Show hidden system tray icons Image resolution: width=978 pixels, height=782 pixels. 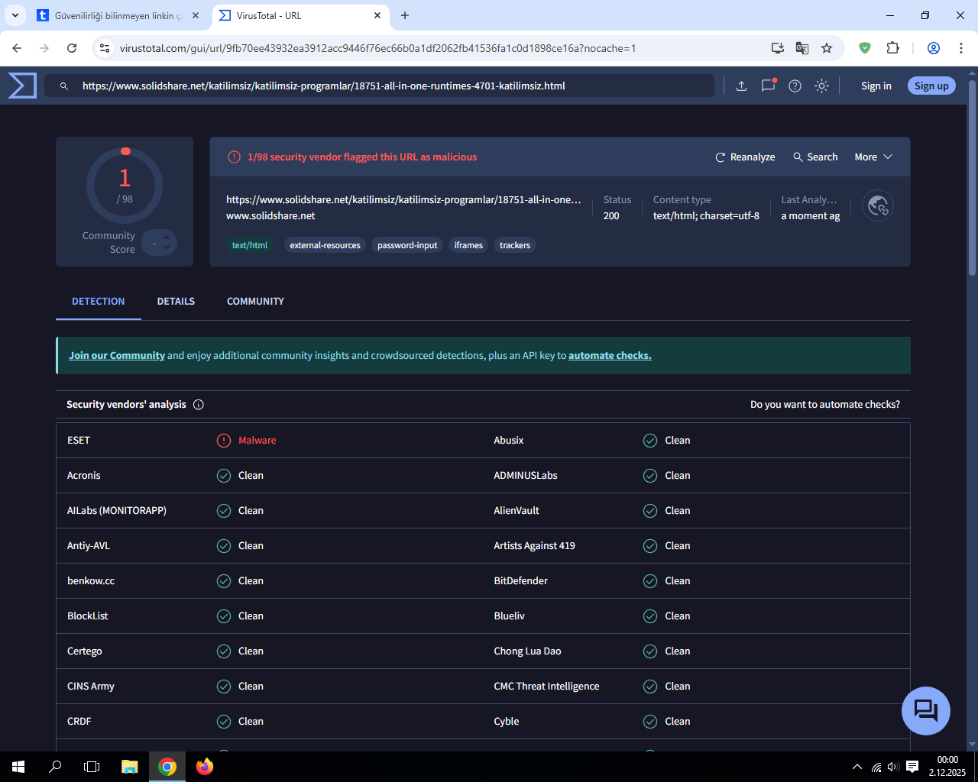[x=857, y=767]
